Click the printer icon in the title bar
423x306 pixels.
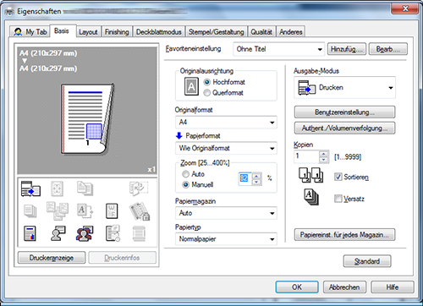[10, 12]
